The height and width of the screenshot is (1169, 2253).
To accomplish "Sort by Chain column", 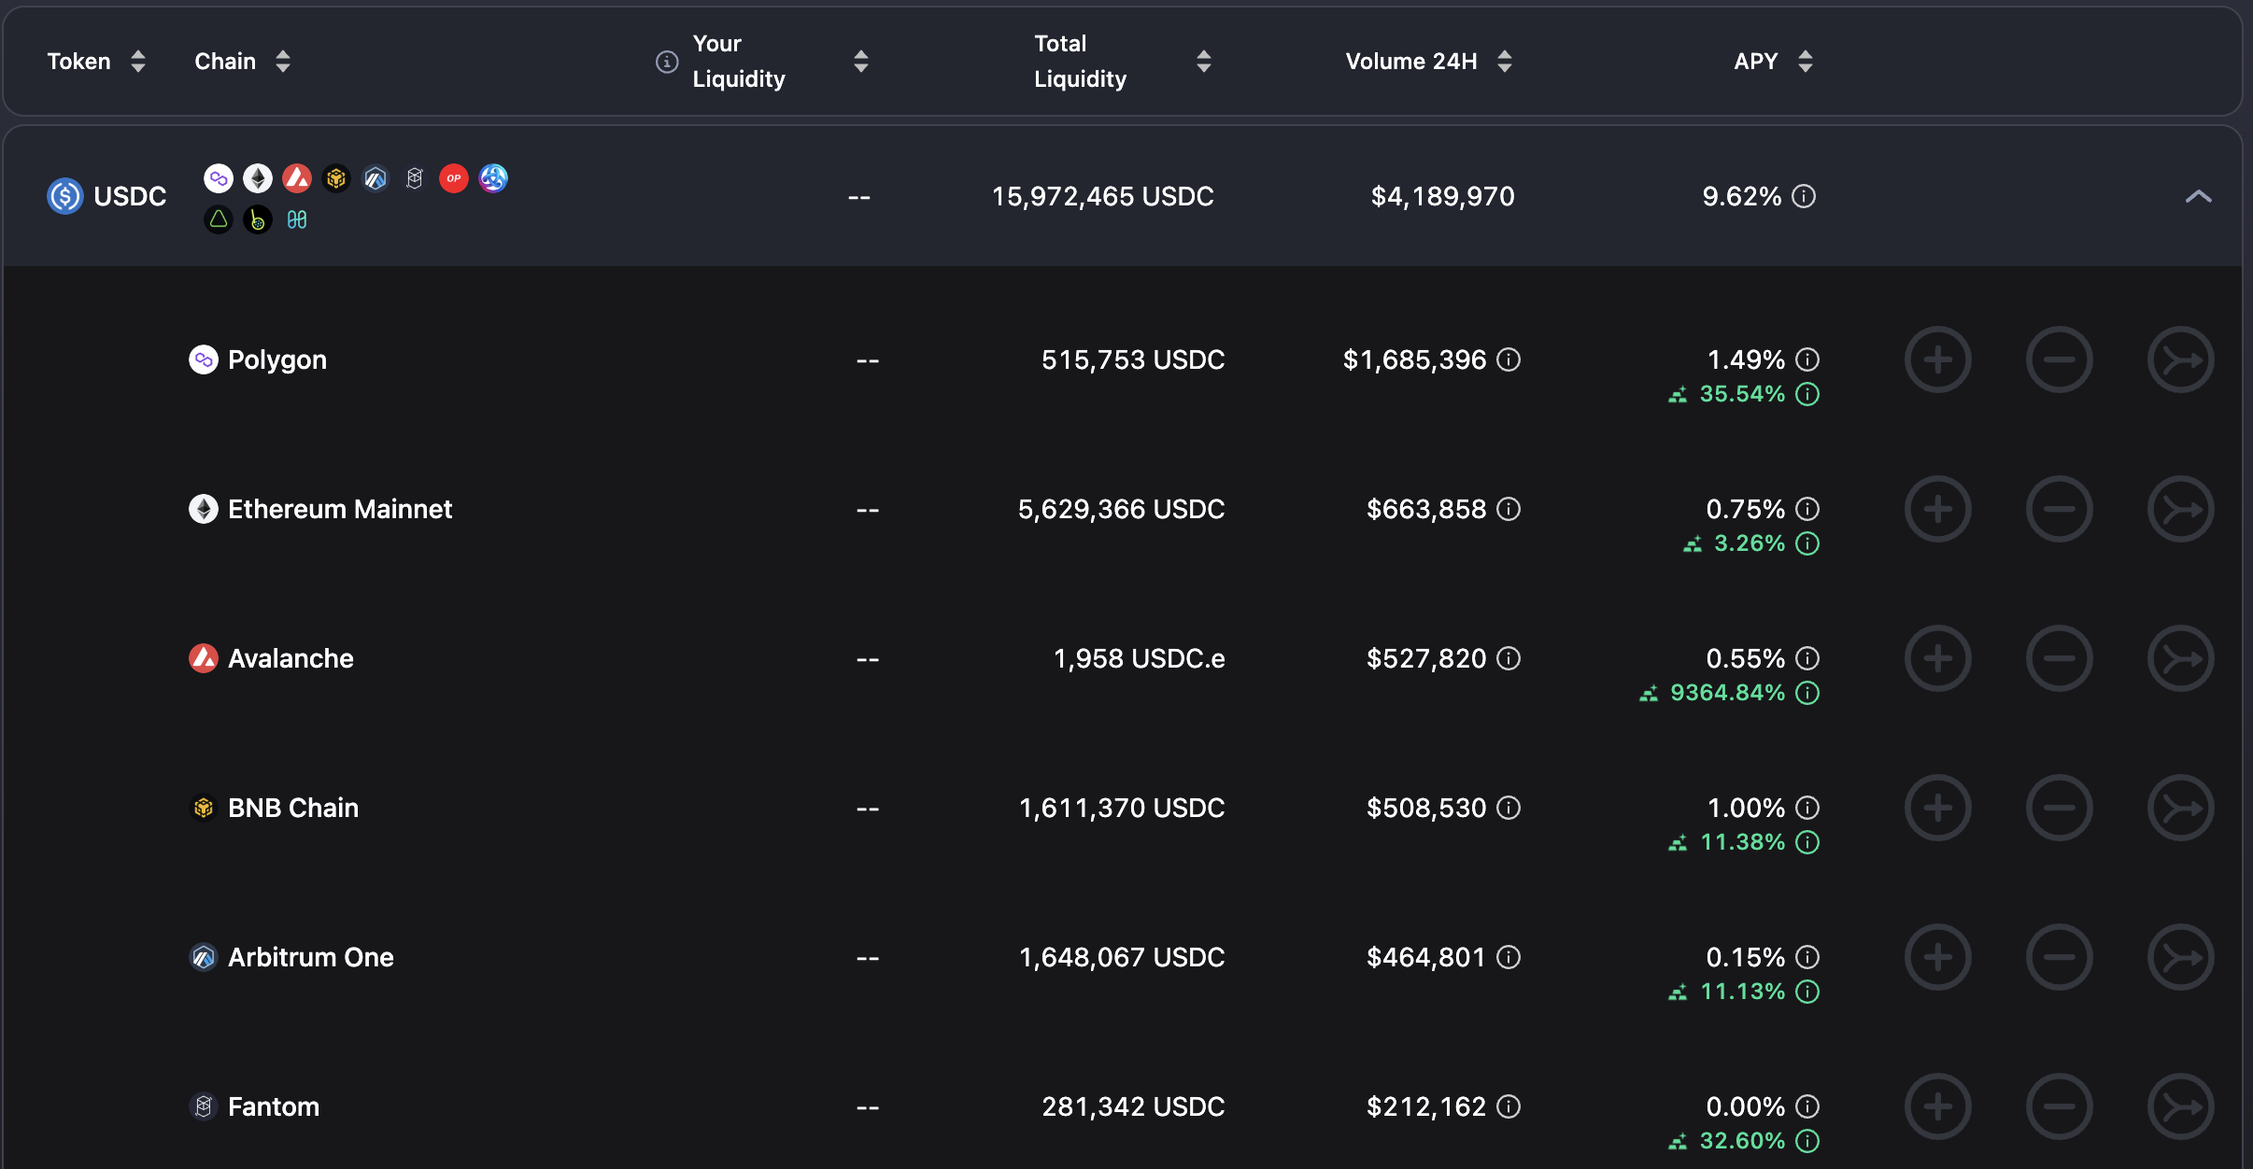I will (x=283, y=62).
